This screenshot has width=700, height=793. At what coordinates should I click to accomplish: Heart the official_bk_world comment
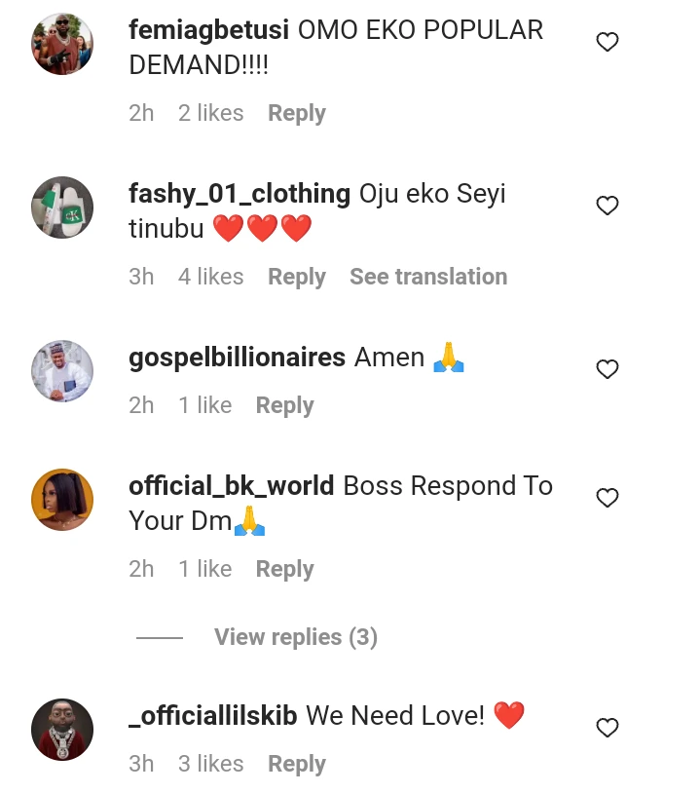click(608, 498)
